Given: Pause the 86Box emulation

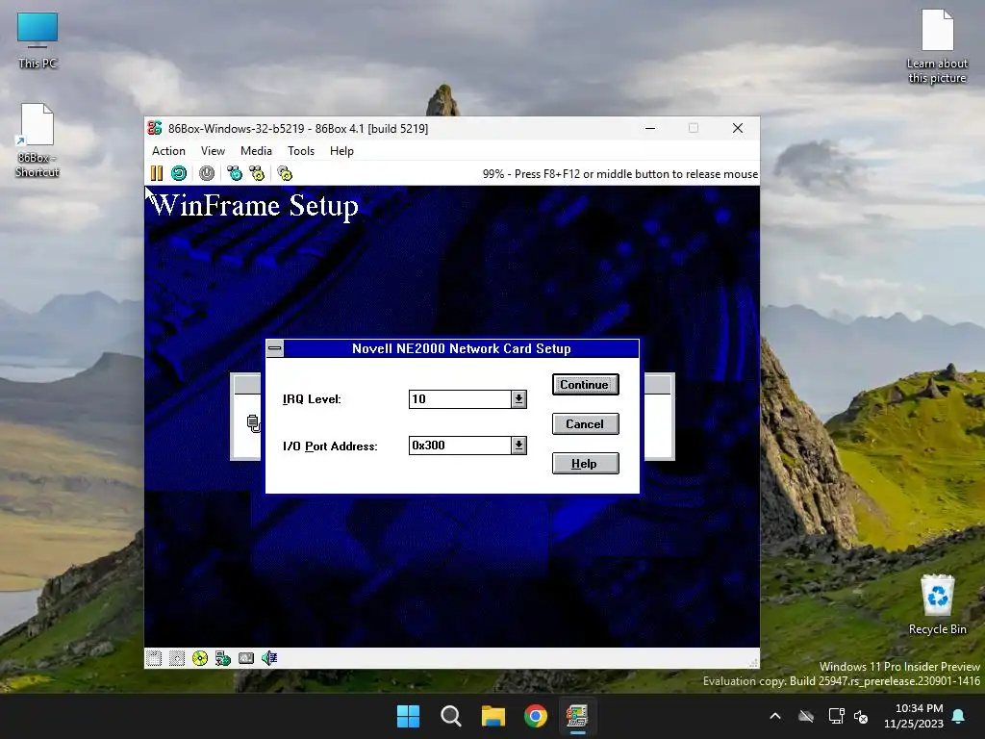Looking at the screenshot, I should [157, 173].
